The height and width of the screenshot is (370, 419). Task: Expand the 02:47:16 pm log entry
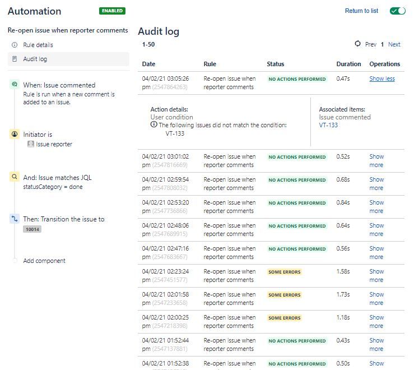pos(376,253)
